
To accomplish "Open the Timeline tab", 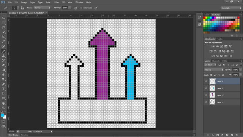I will (25, 135).
